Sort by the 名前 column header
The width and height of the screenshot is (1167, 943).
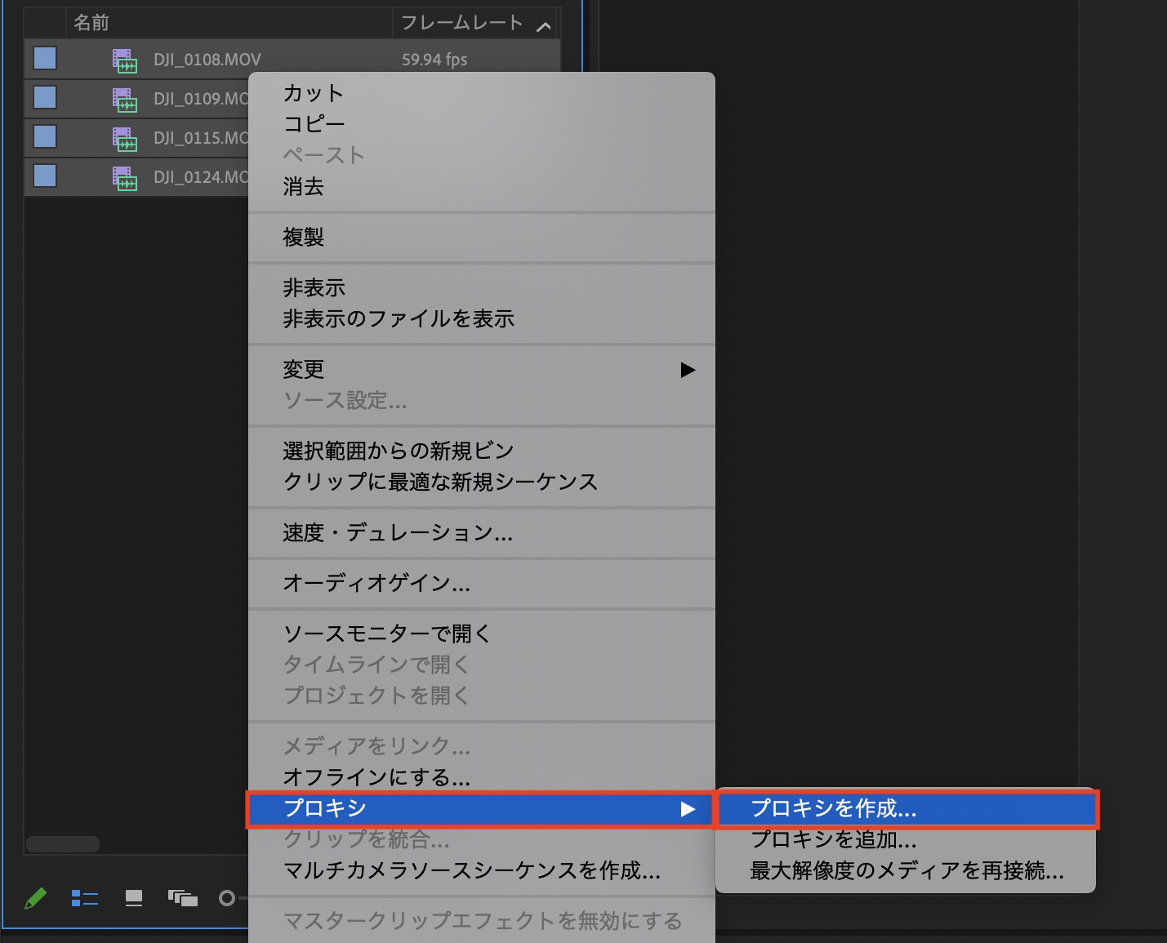click(x=91, y=23)
